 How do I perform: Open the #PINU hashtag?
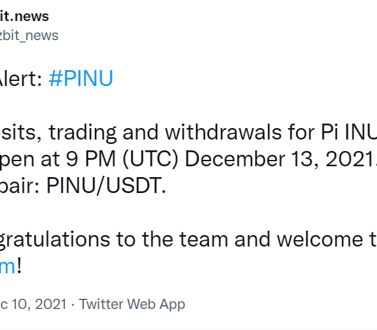[x=81, y=78]
